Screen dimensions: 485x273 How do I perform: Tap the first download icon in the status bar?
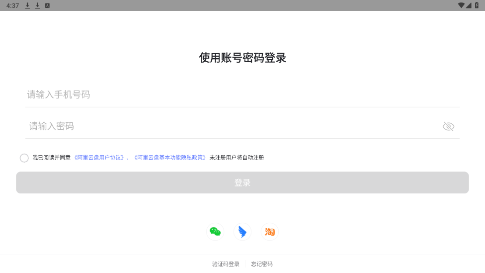(27, 5)
